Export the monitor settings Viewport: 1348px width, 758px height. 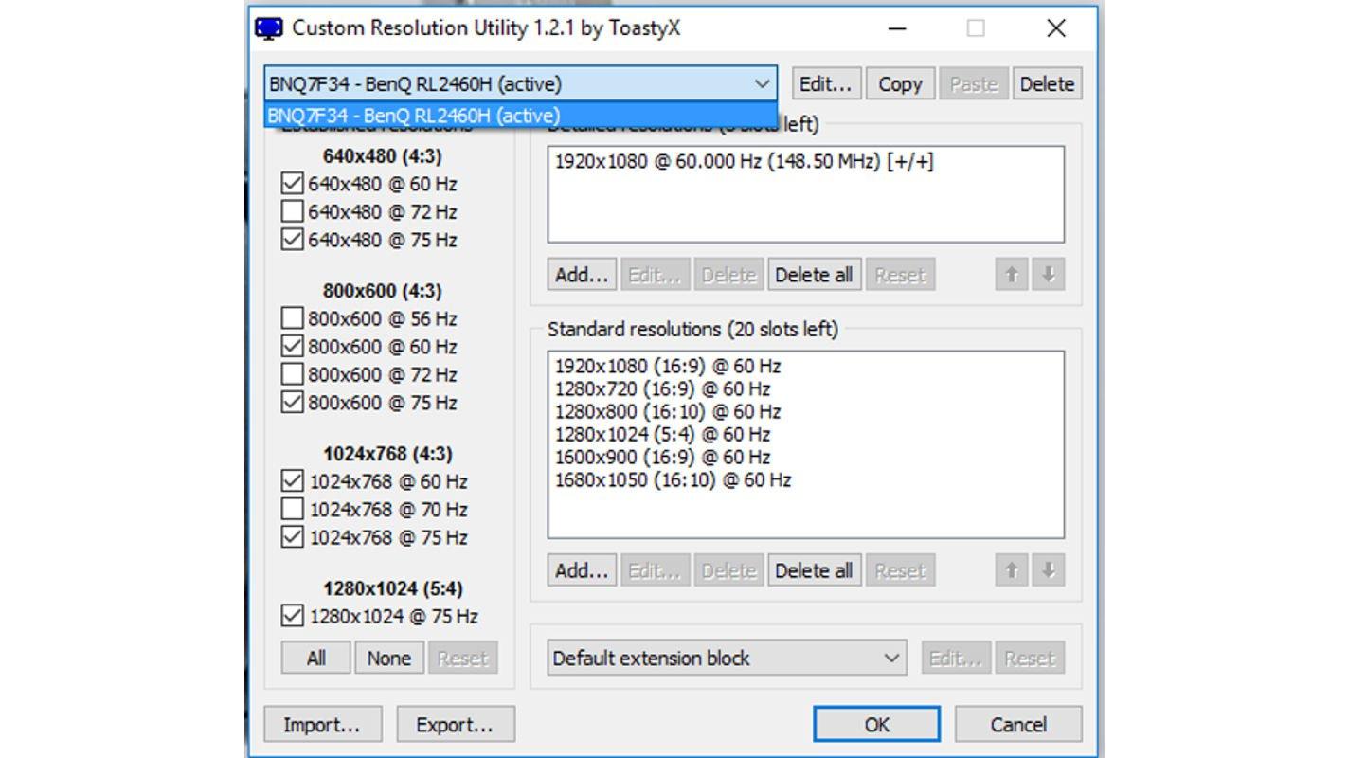(x=456, y=725)
